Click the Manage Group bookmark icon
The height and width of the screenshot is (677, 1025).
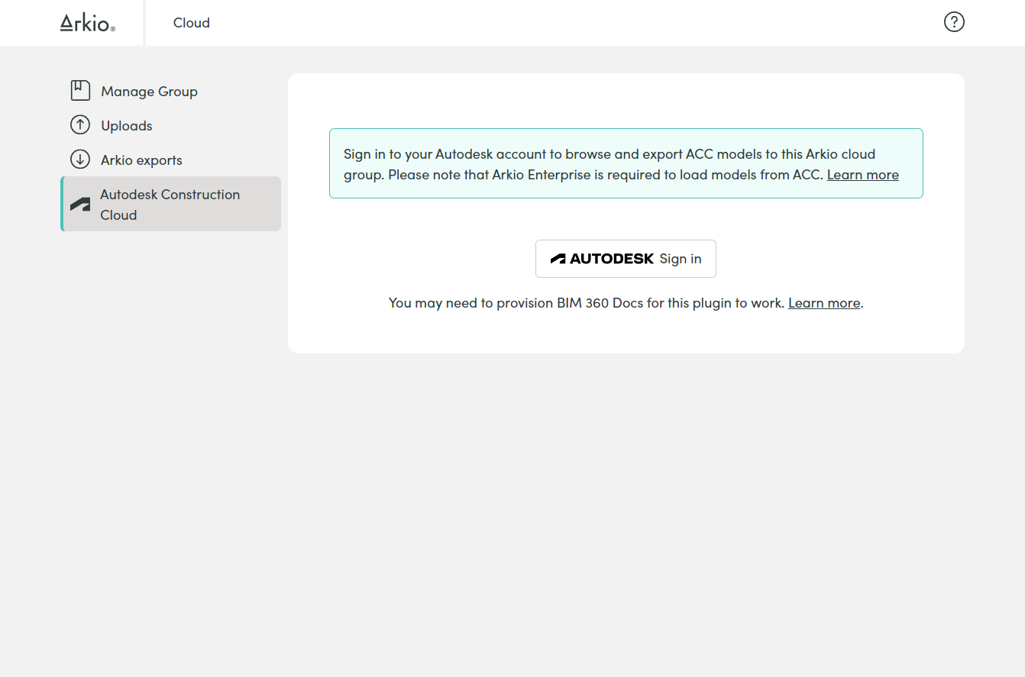tap(80, 91)
